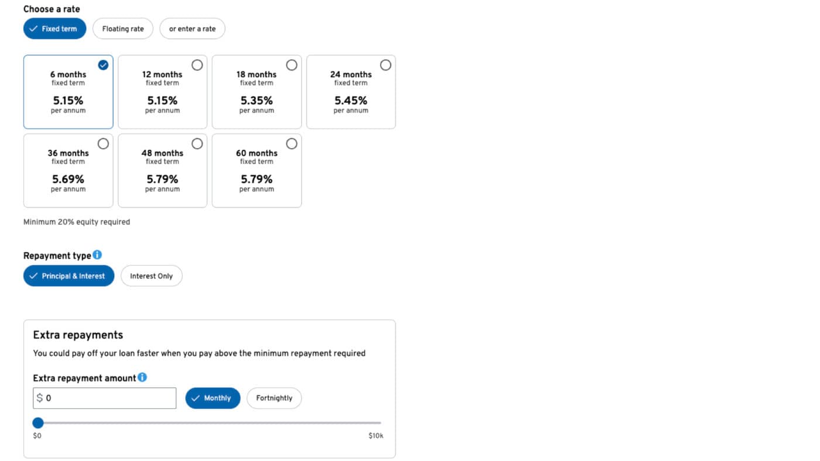The width and height of the screenshot is (820, 461).
Task: Click the extra repayment amount input field
Action: click(x=104, y=398)
